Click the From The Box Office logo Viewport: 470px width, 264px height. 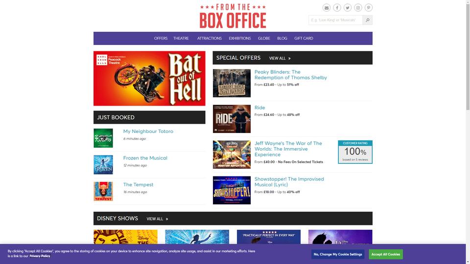(233, 16)
